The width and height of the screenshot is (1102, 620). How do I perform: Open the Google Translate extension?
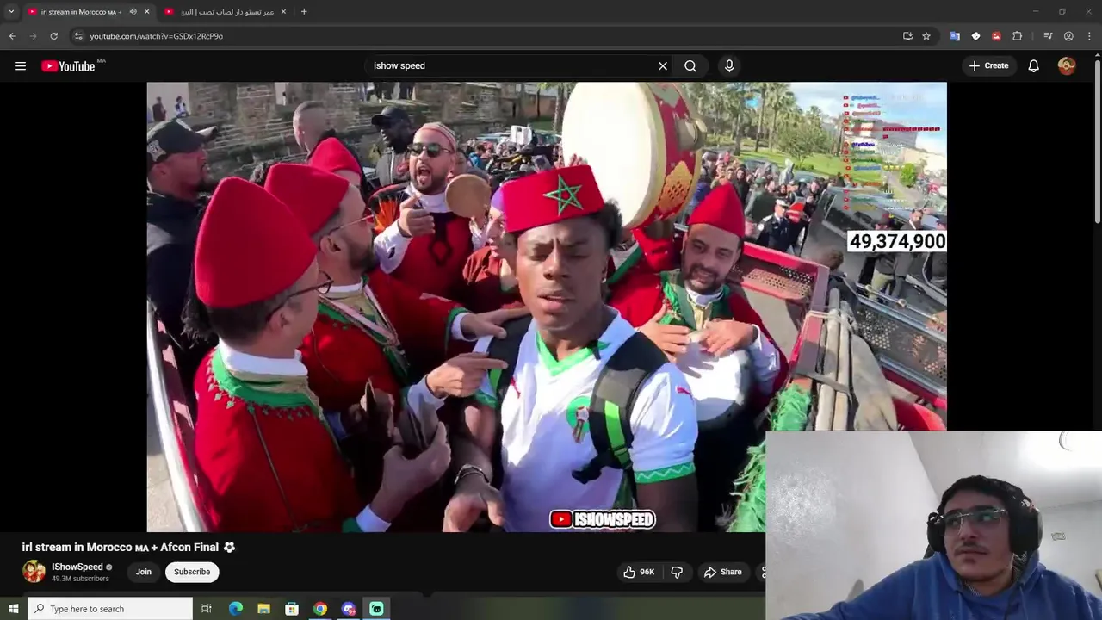[955, 36]
